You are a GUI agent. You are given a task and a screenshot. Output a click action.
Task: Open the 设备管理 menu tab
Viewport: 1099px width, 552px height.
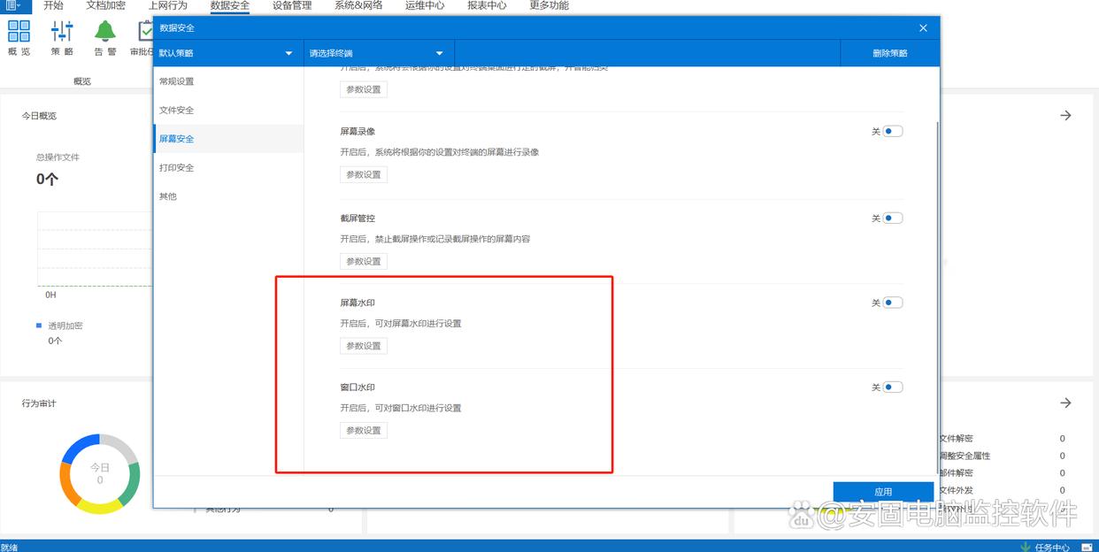click(x=292, y=5)
